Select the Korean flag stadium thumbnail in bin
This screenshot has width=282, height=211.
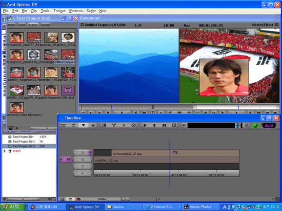(17, 90)
